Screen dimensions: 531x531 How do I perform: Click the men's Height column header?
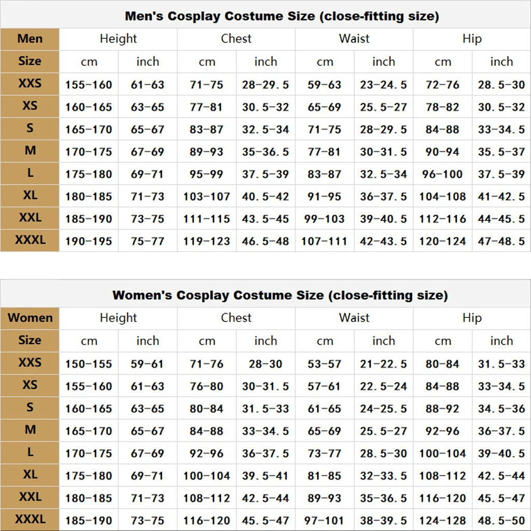[x=118, y=39]
